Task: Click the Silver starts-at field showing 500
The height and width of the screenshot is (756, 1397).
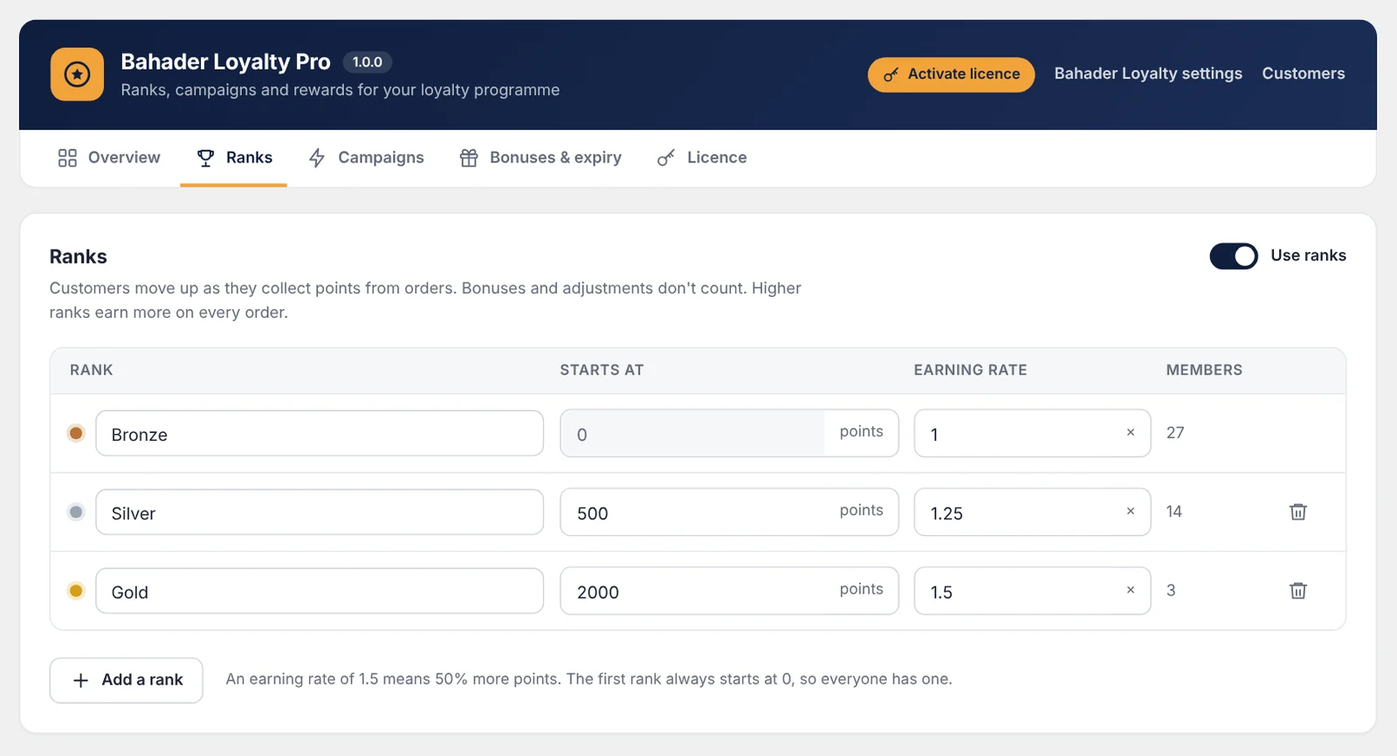Action: pos(729,512)
